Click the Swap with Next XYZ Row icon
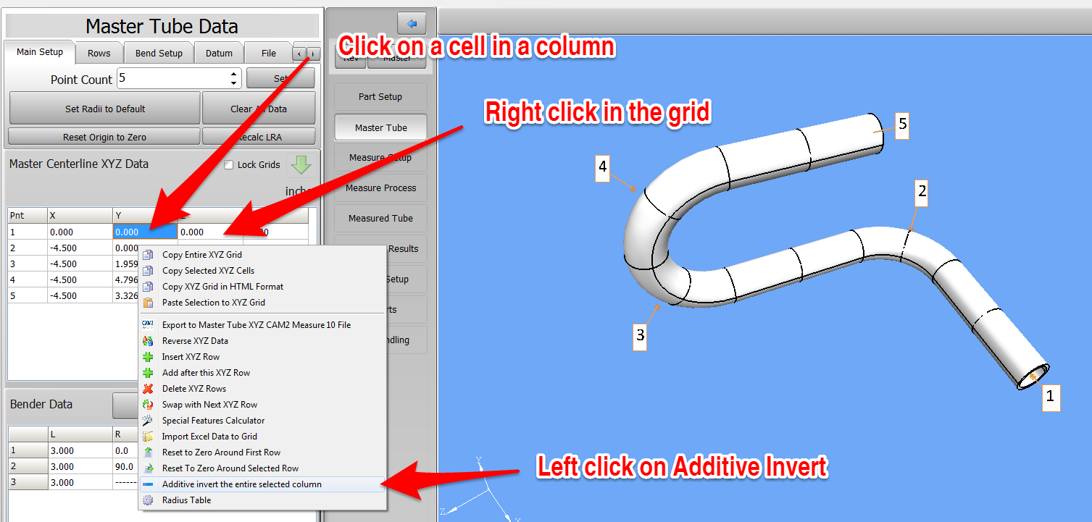Image resolution: width=1092 pixels, height=522 pixels. [x=148, y=405]
